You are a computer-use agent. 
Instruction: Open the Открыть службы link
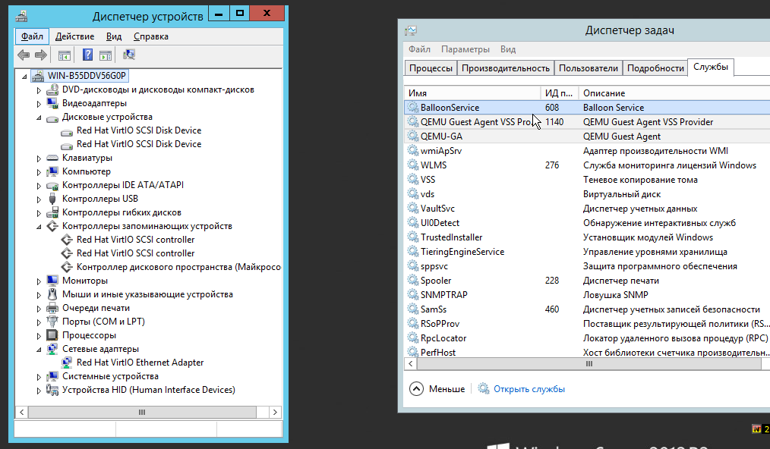529,389
